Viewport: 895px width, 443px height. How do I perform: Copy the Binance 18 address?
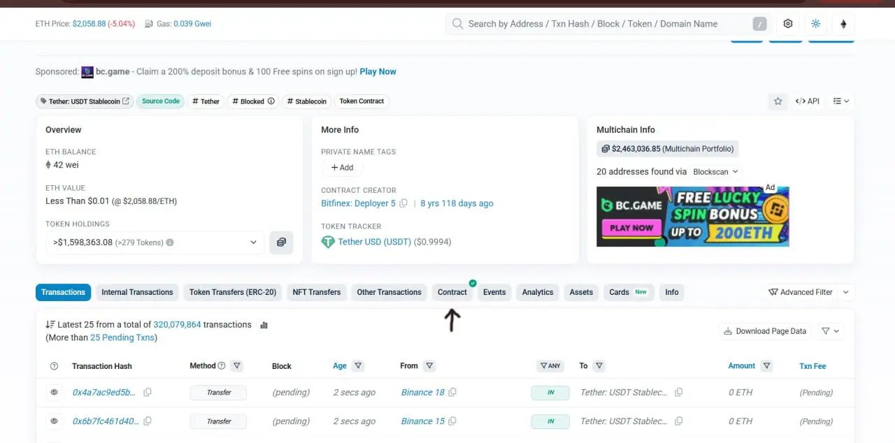point(452,393)
